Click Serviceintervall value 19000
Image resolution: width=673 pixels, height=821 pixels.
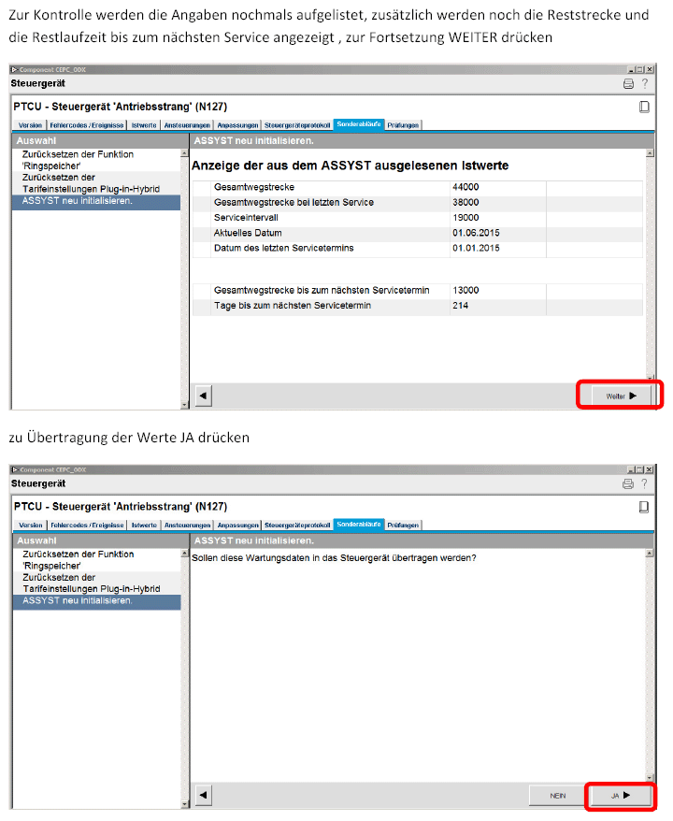click(465, 218)
